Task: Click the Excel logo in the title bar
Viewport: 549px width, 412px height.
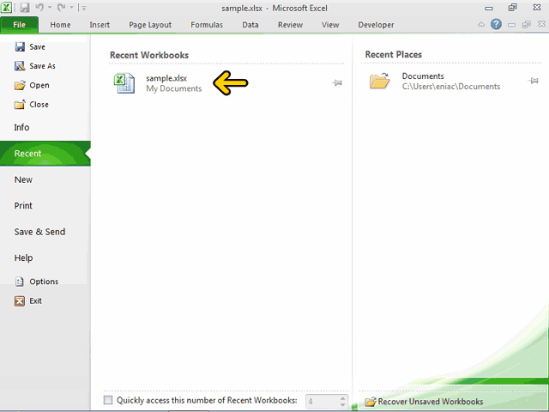Action: coord(6,8)
